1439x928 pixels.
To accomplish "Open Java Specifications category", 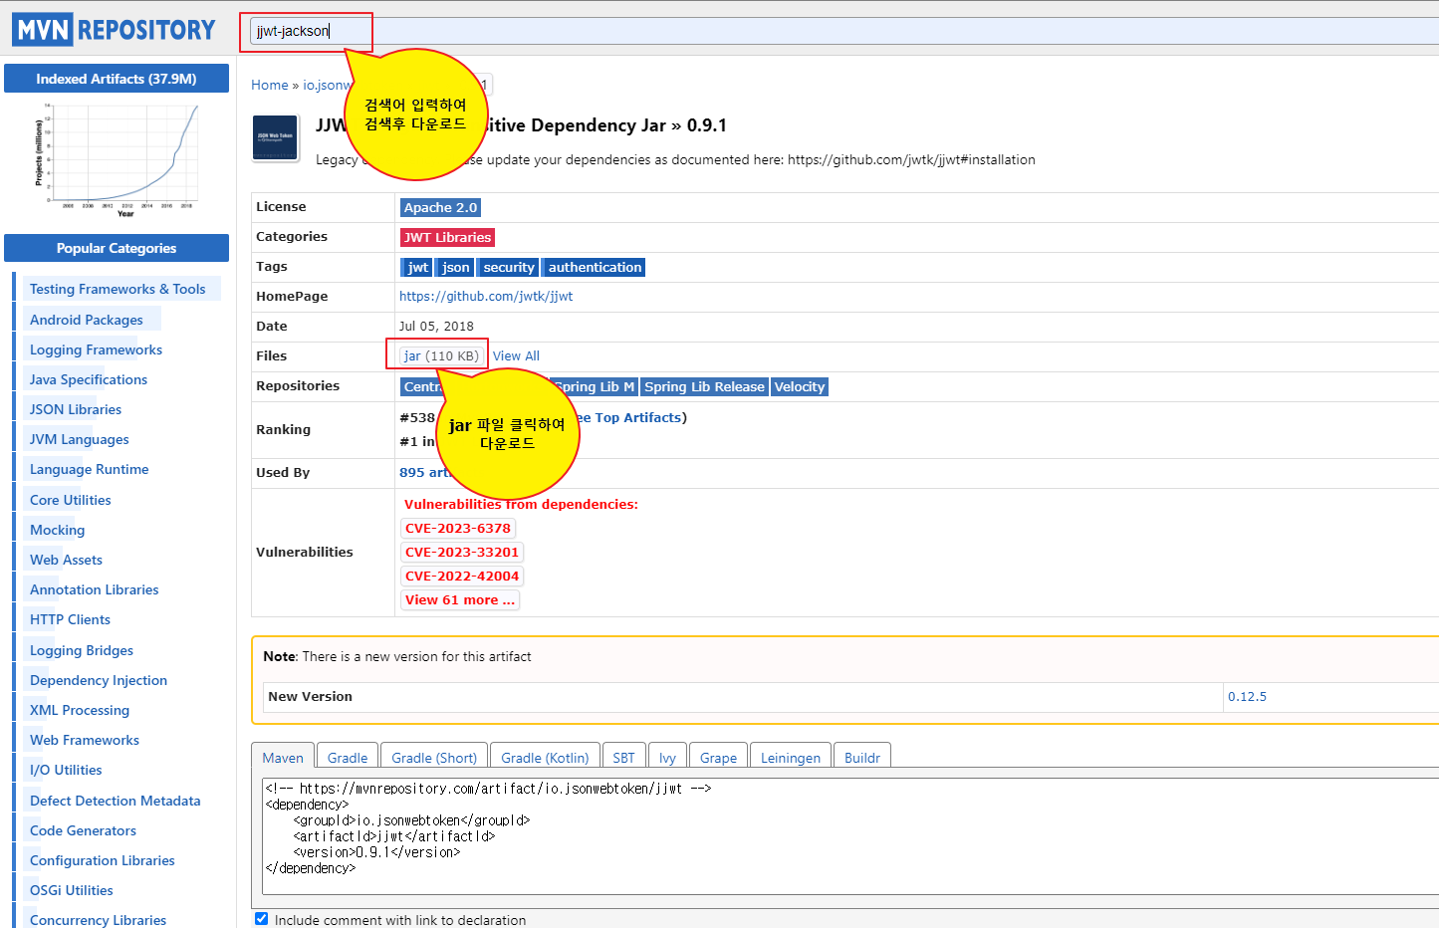I will pyautogui.click(x=89, y=379).
